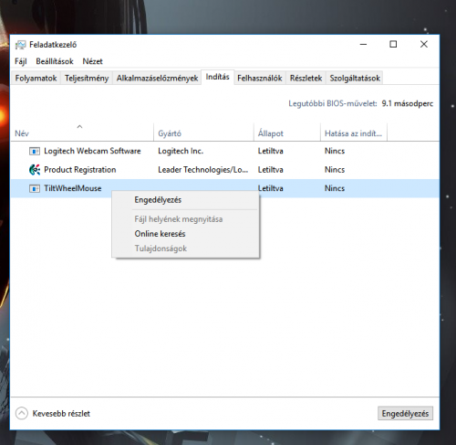Click Nincs impact in Logitech Webcam row
The width and height of the screenshot is (456, 445).
click(335, 151)
